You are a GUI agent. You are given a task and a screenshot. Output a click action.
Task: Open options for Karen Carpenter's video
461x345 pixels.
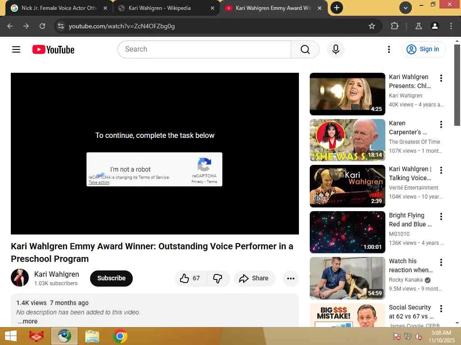click(441, 124)
